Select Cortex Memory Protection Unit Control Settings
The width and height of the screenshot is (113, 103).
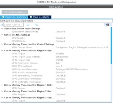point(29,44)
